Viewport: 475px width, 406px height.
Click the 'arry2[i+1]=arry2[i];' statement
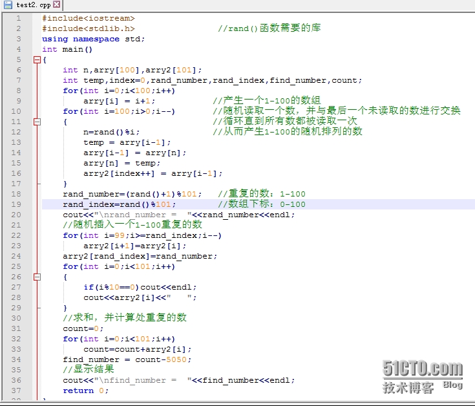[x=135, y=246]
